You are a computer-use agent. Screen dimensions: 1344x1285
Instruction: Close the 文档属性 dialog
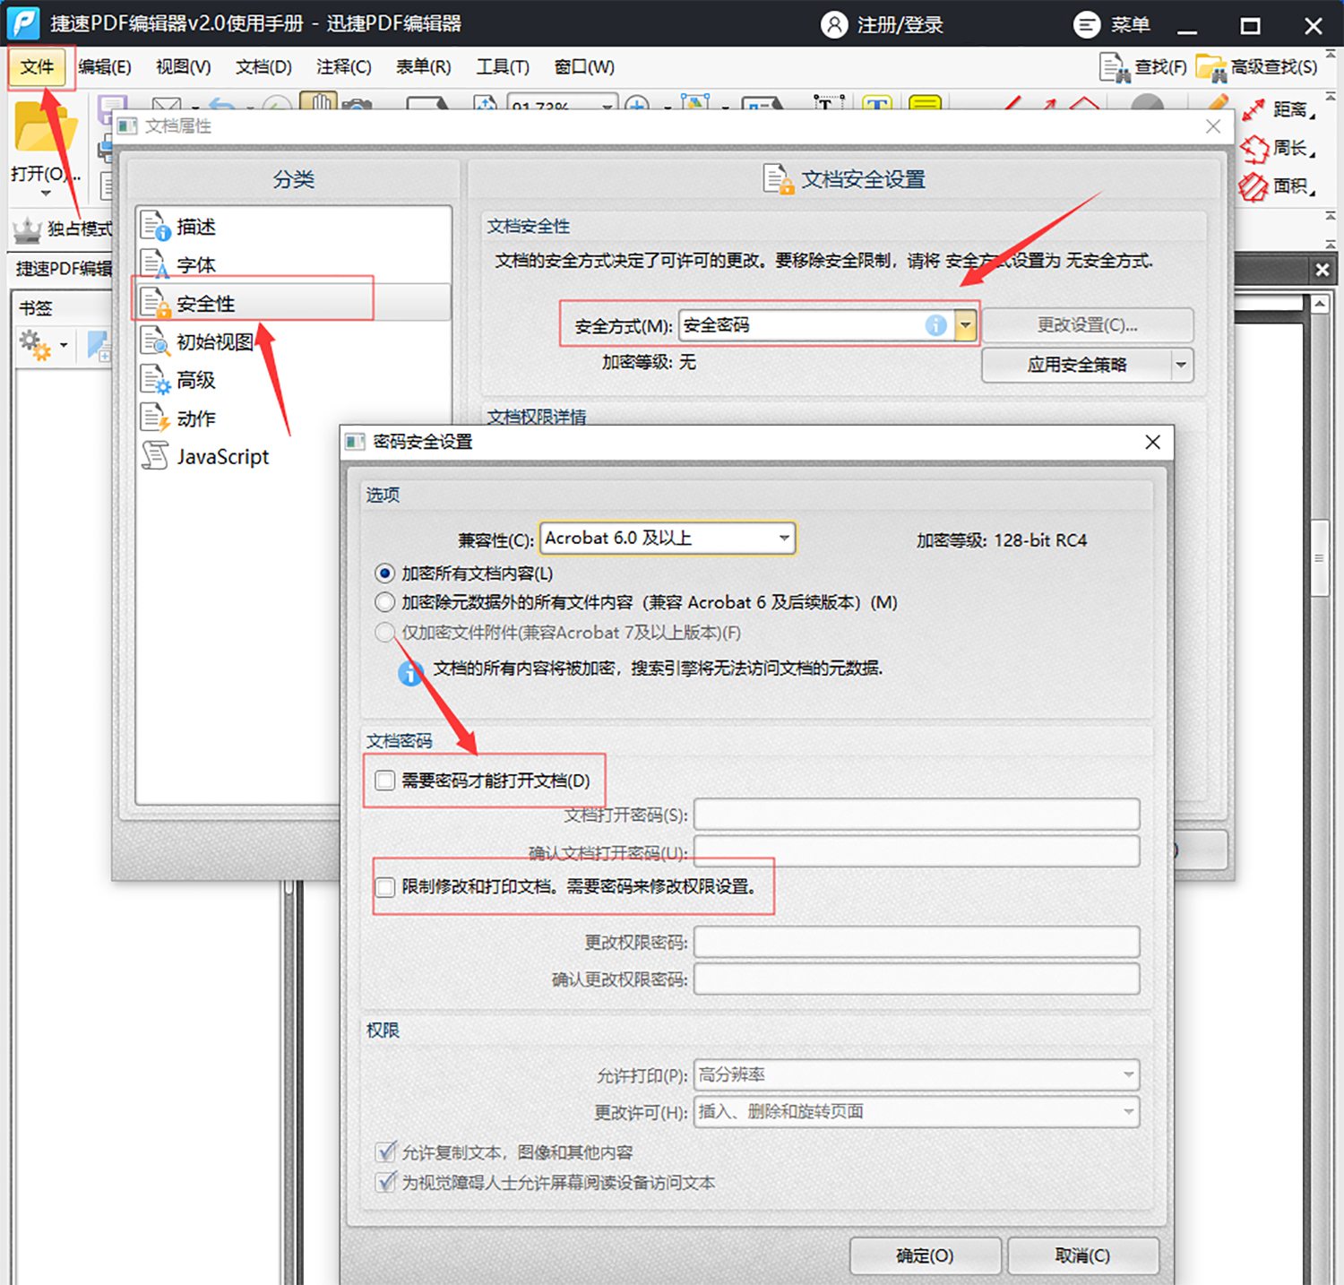(x=1213, y=126)
